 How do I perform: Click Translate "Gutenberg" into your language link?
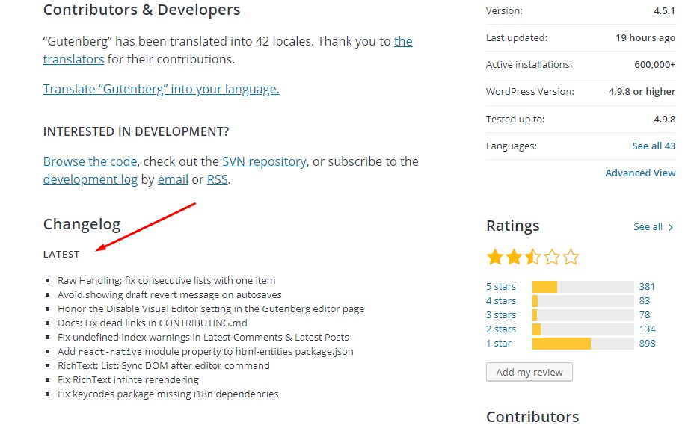coord(161,89)
